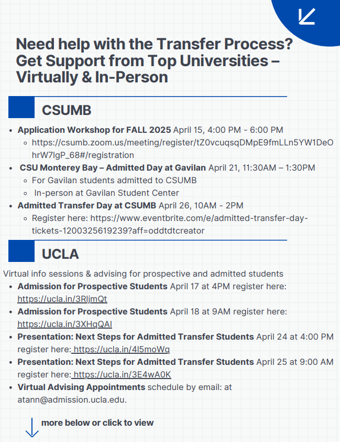The width and height of the screenshot is (340, 442).
Task: Open the ucla.in/3E4wA0K registration link
Action: pyautogui.click(x=123, y=374)
